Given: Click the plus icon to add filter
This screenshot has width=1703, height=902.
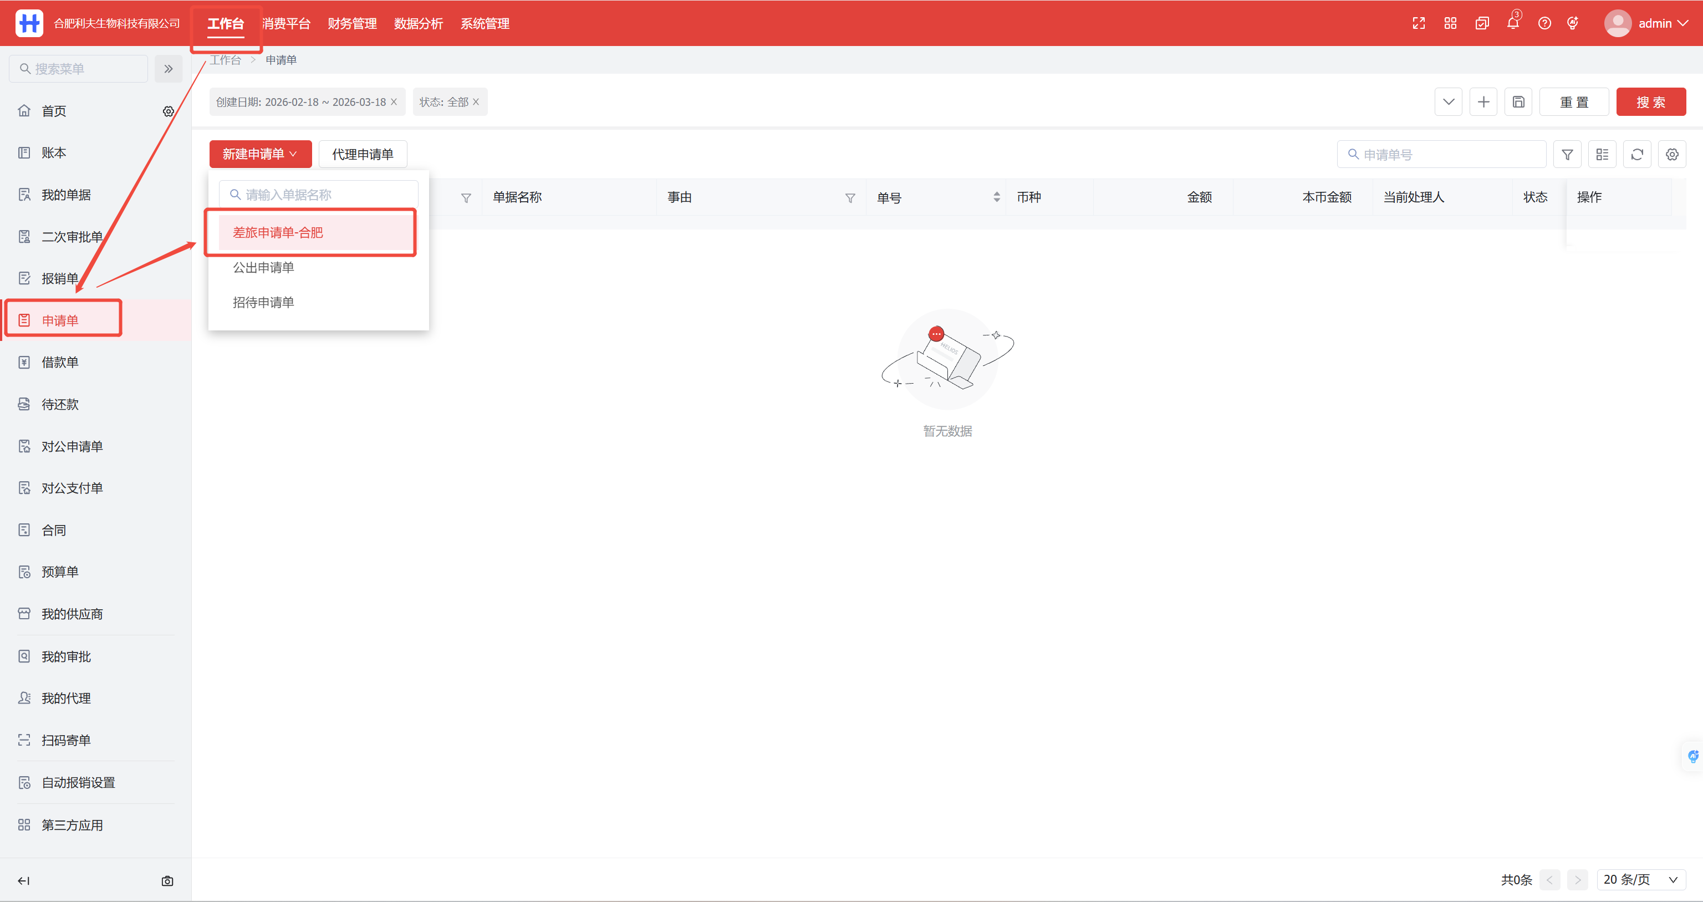Looking at the screenshot, I should [1483, 102].
